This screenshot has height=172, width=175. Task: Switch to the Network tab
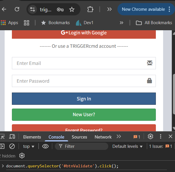[x=103, y=137]
